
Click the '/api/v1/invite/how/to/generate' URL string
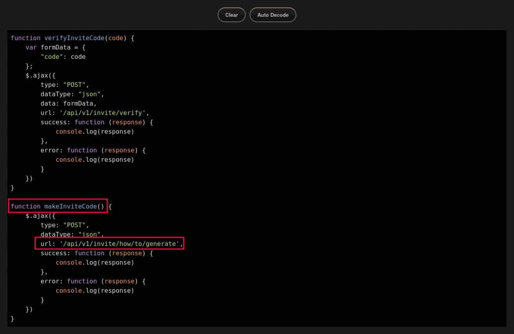pyautogui.click(x=119, y=244)
